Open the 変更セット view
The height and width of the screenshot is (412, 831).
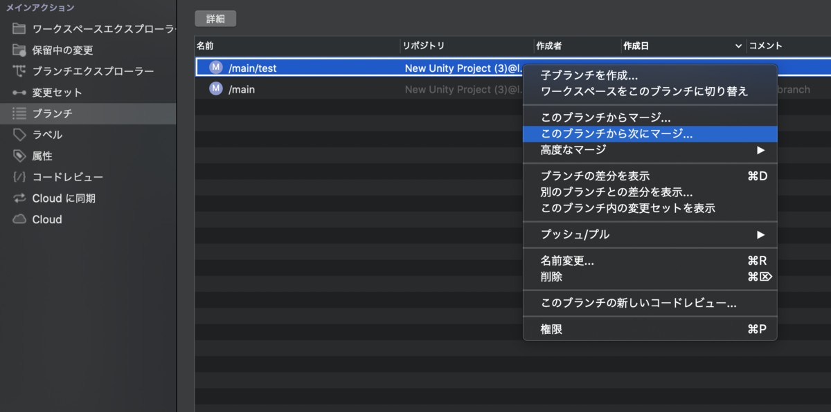(59, 91)
